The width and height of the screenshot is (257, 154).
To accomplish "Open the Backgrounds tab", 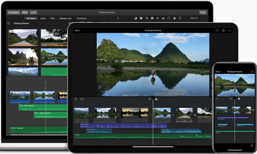I will pos(65,18).
